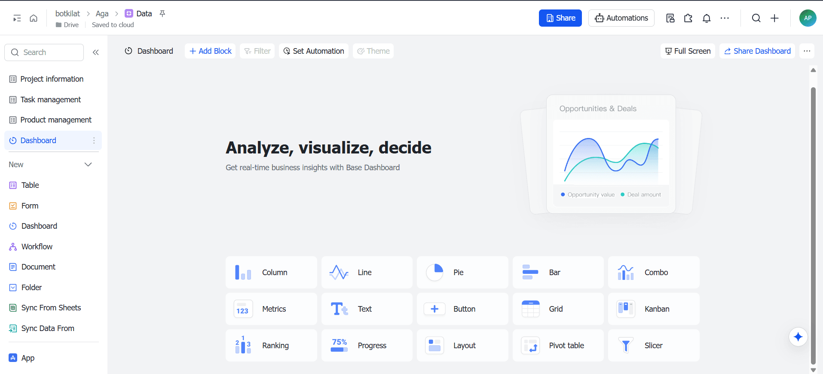Click Add Block
Image resolution: width=823 pixels, height=374 pixels.
210,51
